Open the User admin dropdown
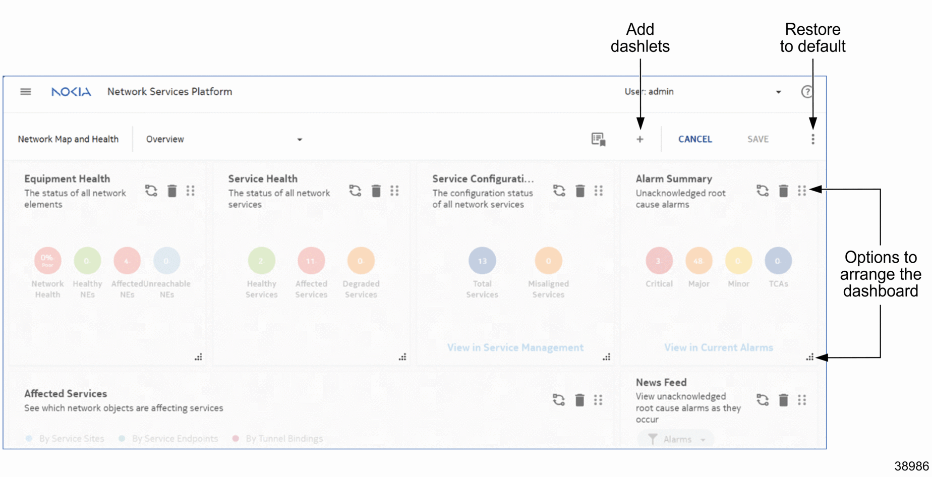 [778, 92]
